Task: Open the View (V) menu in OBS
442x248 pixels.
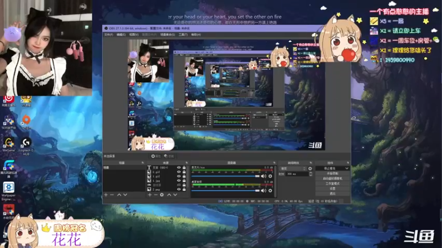Action: click(x=134, y=35)
